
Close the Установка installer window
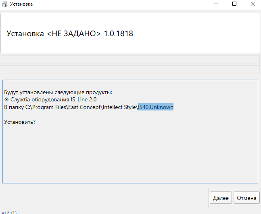(x=253, y=4)
